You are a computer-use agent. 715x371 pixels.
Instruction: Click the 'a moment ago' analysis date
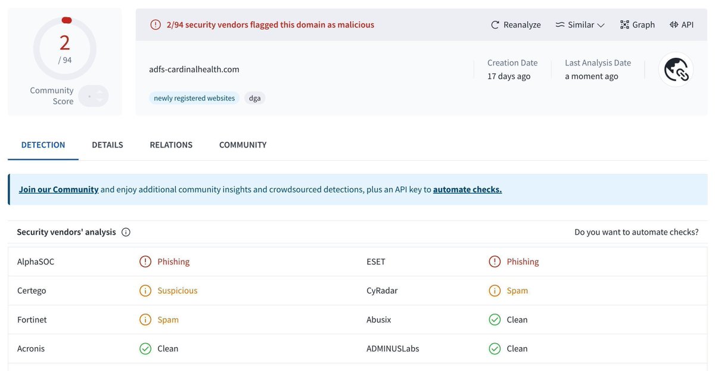(x=592, y=76)
